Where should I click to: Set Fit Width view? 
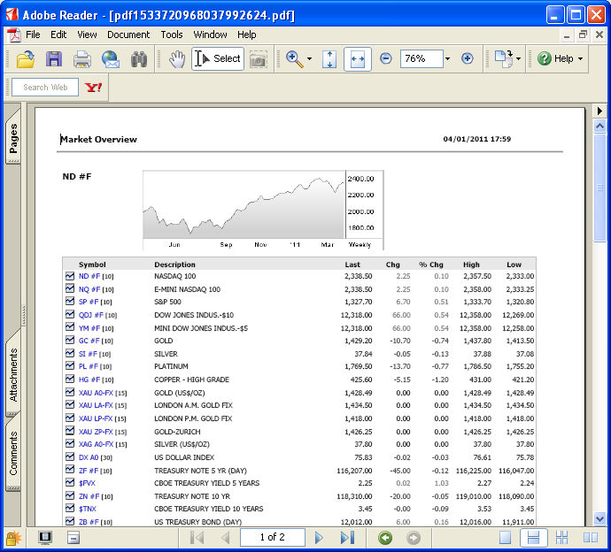[x=358, y=59]
